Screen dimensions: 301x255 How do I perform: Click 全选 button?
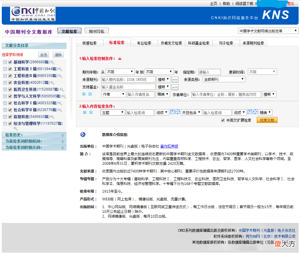tap(44, 55)
